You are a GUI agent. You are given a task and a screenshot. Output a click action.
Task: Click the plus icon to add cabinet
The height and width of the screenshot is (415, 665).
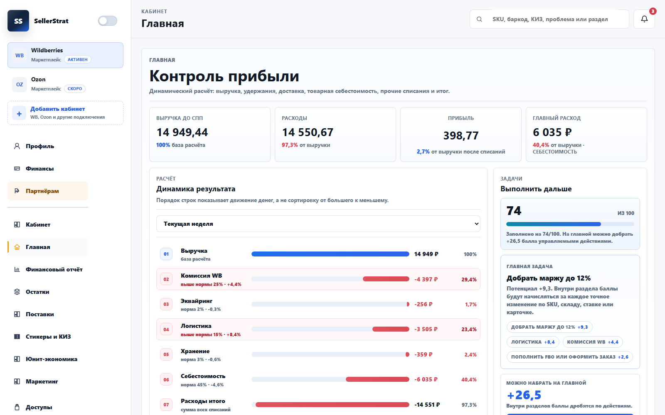[x=19, y=113]
